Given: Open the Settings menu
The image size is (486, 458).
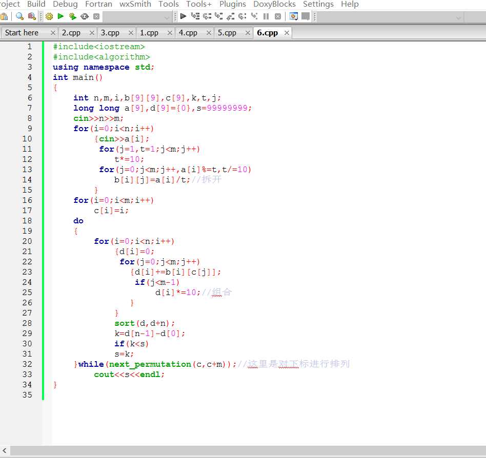Looking at the screenshot, I should 318,4.
